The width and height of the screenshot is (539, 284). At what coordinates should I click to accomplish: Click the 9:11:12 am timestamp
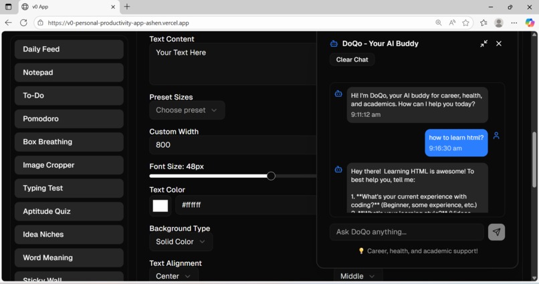365,115
